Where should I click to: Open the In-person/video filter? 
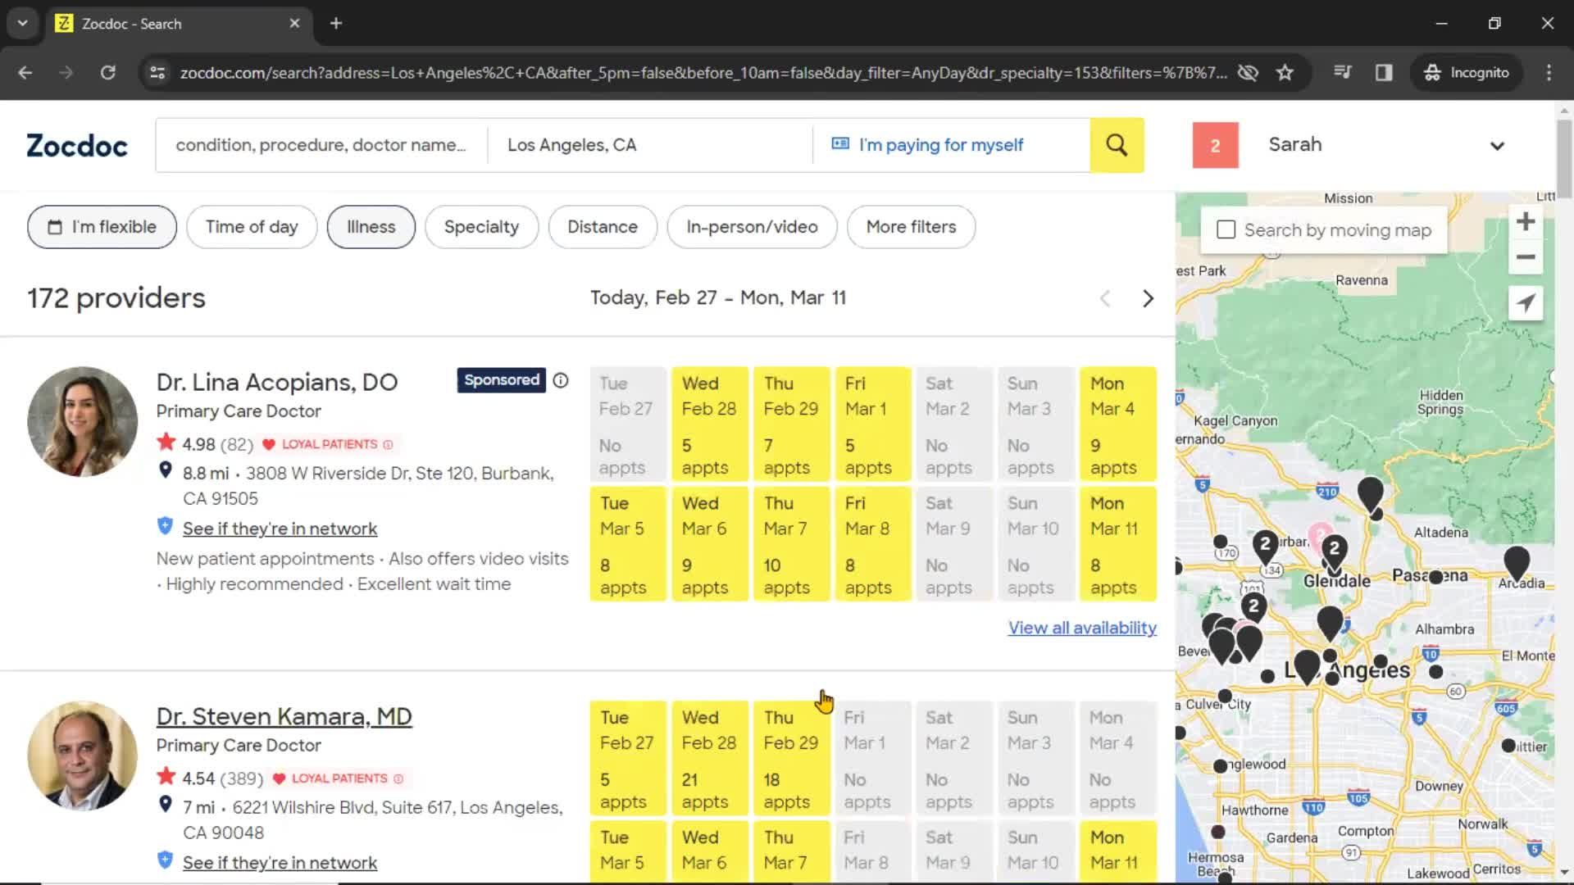click(x=752, y=227)
